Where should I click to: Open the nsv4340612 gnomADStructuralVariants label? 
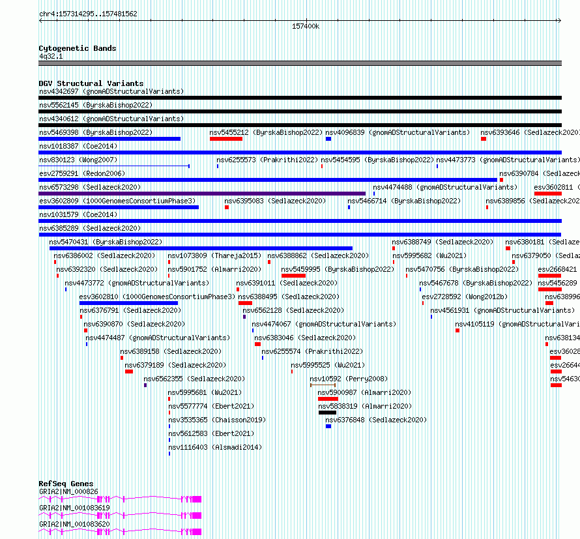click(x=111, y=119)
